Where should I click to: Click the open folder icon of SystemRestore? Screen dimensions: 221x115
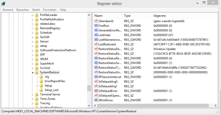click(x=37, y=72)
